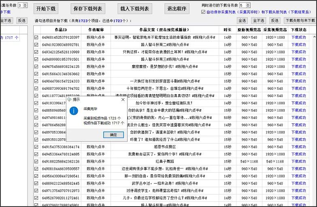Click the 采集任务数 value field
The height and width of the screenshot is (207, 317).
click(x=21, y=5)
